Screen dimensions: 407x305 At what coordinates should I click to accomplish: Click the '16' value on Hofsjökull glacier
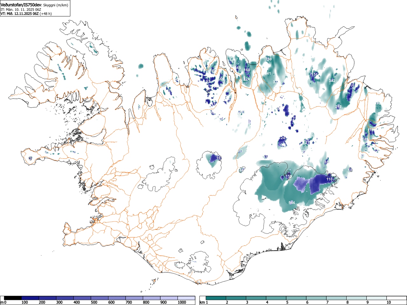pos(218,158)
